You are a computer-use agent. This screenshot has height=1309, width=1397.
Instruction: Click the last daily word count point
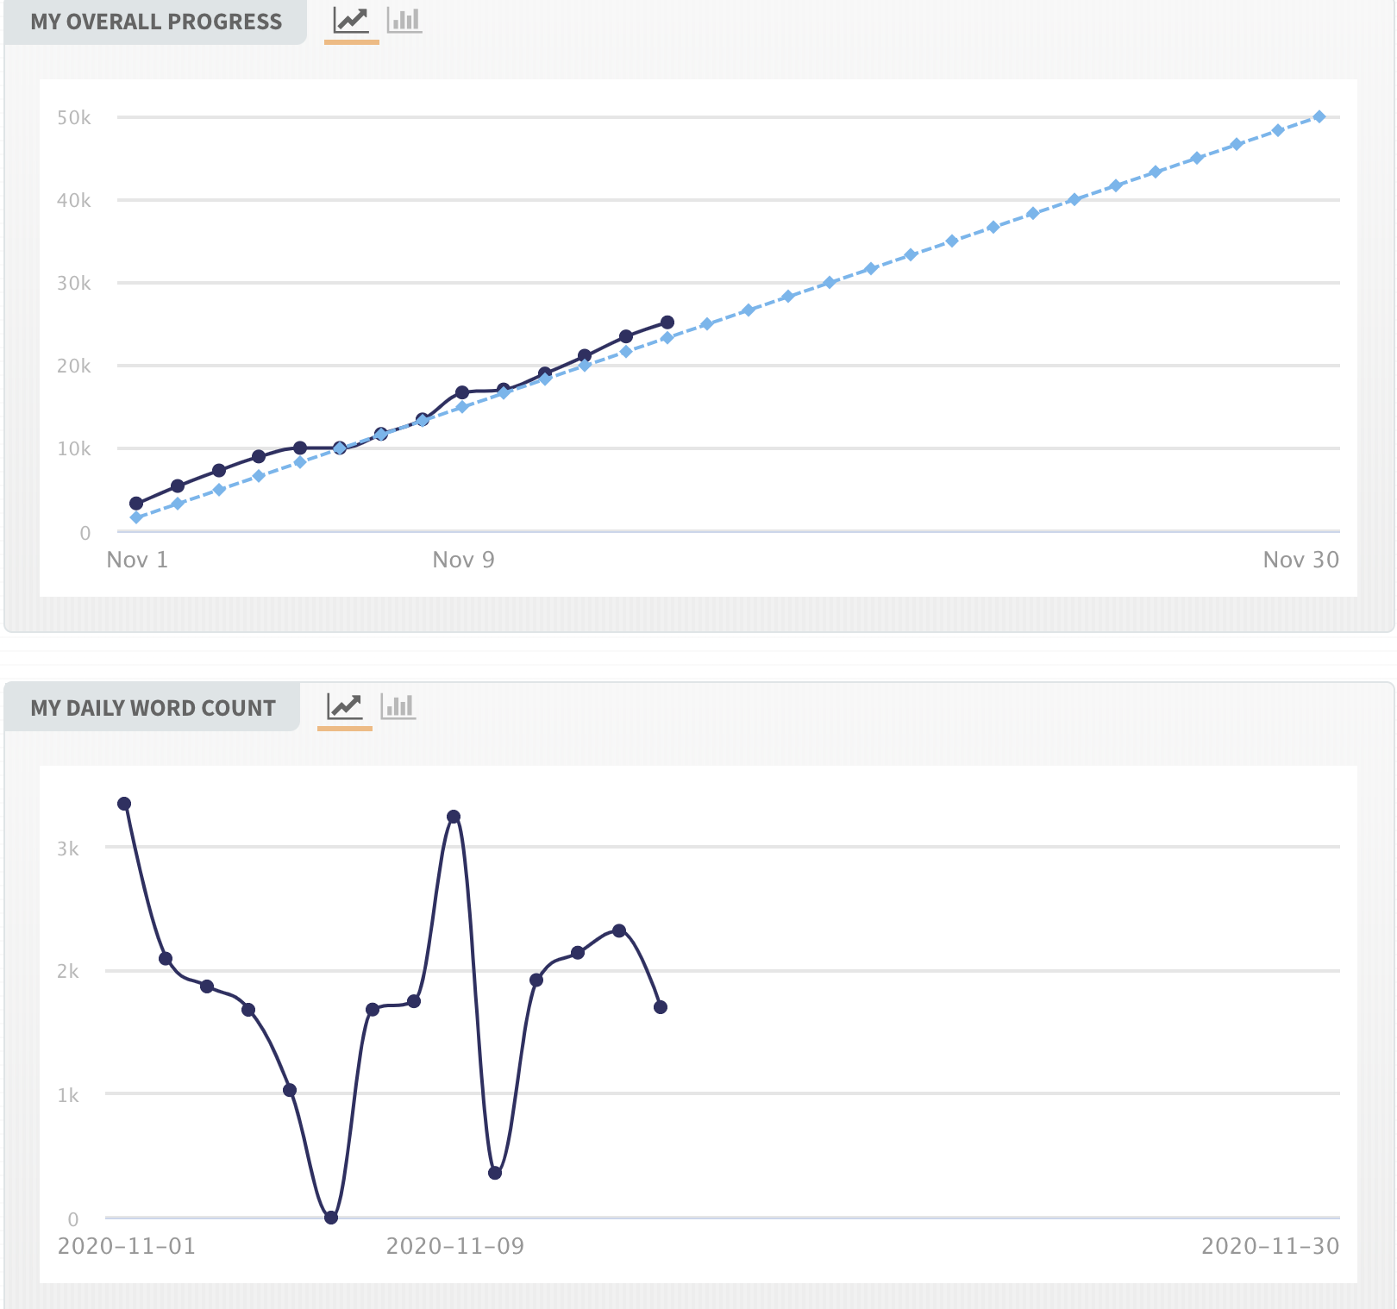tap(661, 1007)
